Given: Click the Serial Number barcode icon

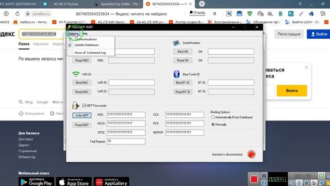Looking at the screenshot, I should point(176,43).
